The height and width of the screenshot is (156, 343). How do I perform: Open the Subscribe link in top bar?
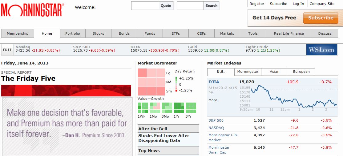[x=278, y=4]
